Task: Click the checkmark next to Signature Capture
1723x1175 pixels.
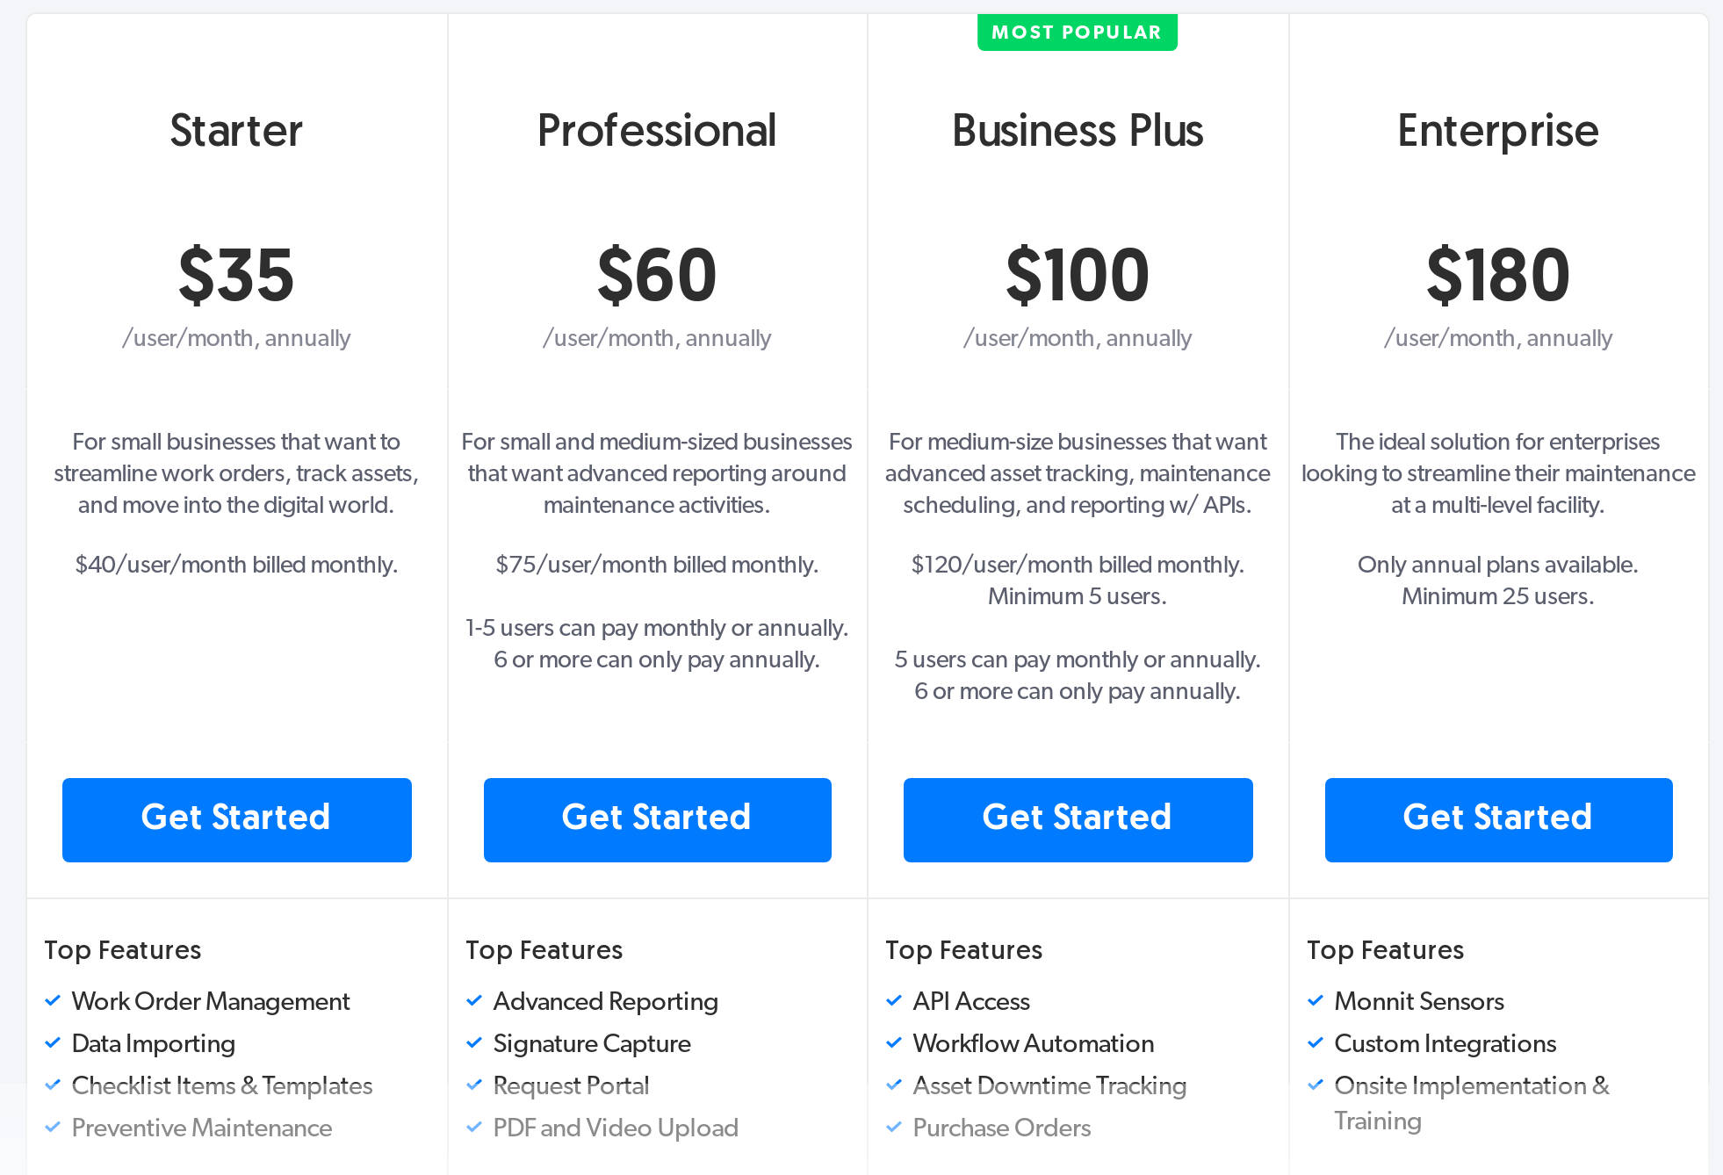Action: point(473,1042)
